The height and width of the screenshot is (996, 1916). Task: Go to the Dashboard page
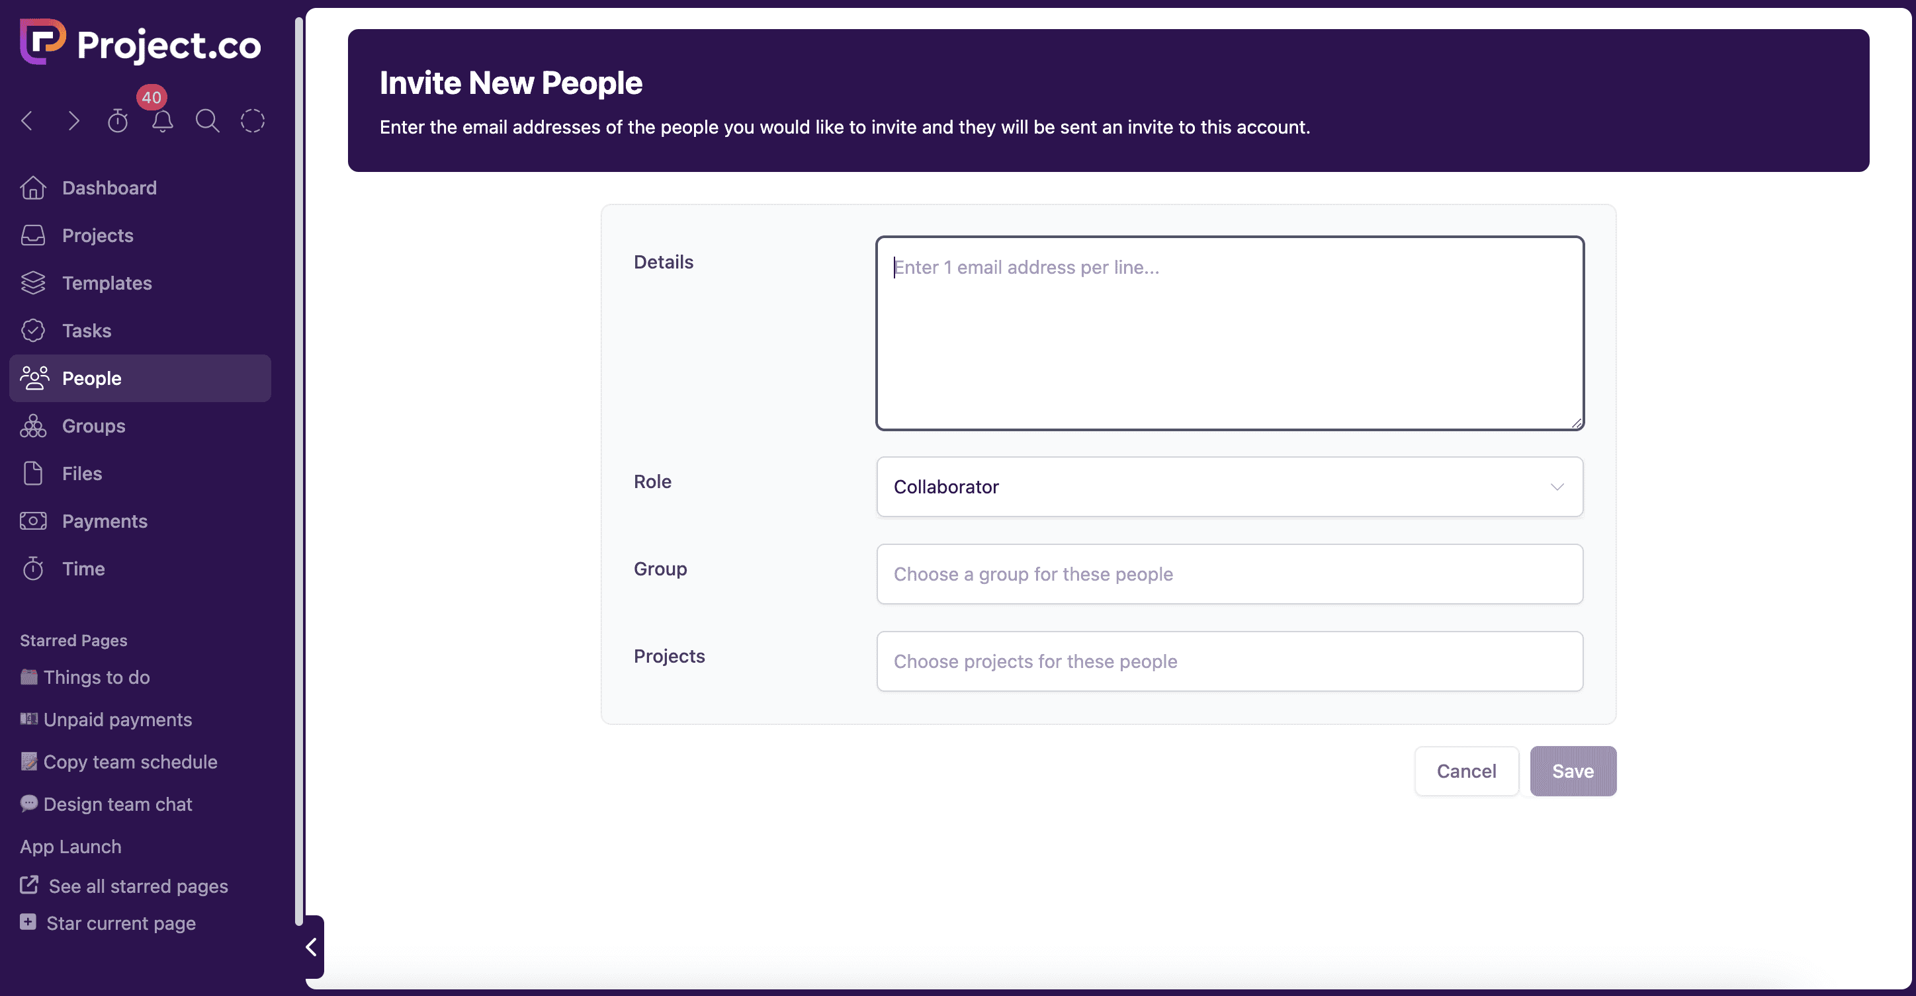coord(109,187)
